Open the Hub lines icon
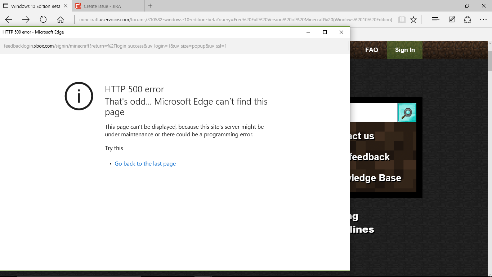 pos(435,19)
